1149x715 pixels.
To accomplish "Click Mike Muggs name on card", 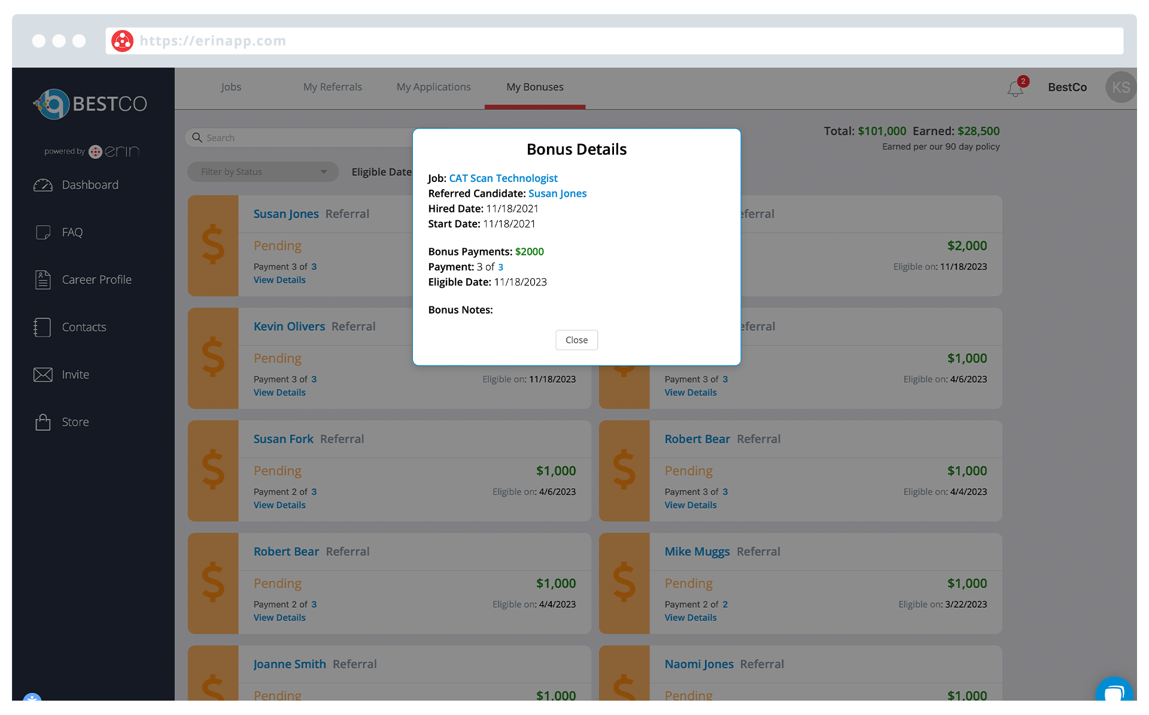I will click(x=697, y=551).
